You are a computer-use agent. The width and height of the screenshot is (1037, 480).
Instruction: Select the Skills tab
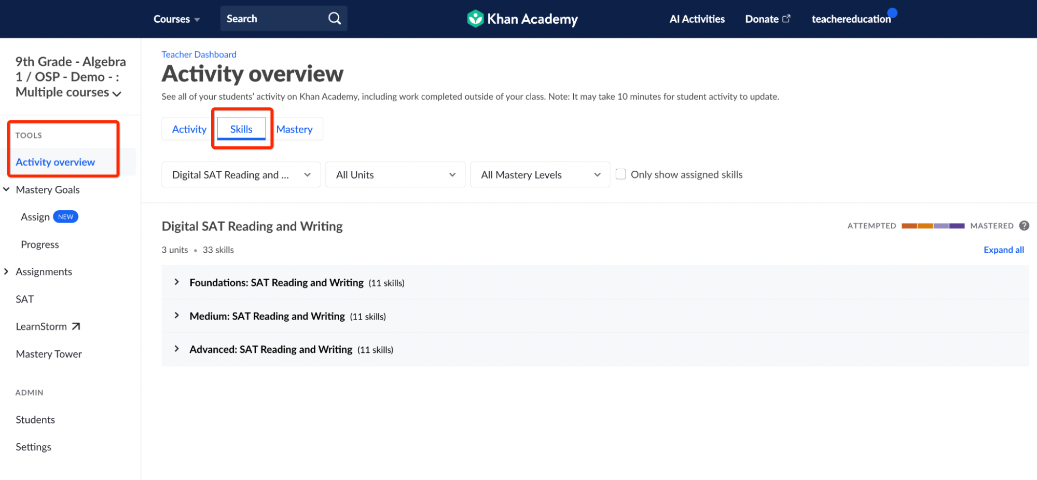[x=241, y=129]
